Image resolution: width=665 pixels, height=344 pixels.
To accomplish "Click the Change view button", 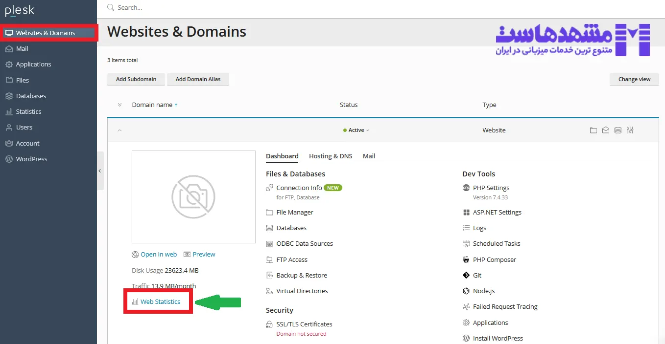I will [634, 79].
